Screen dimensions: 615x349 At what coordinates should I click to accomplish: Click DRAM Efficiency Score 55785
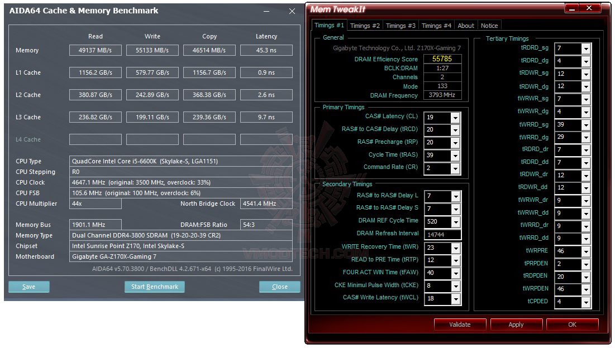coord(442,59)
